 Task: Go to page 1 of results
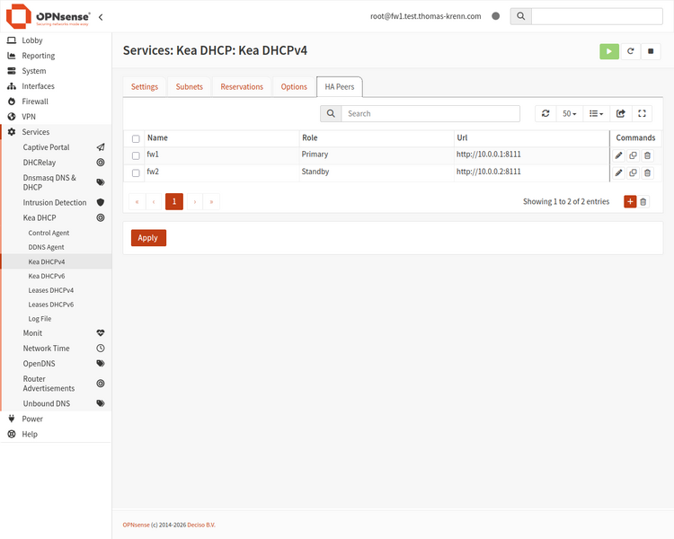(x=174, y=201)
